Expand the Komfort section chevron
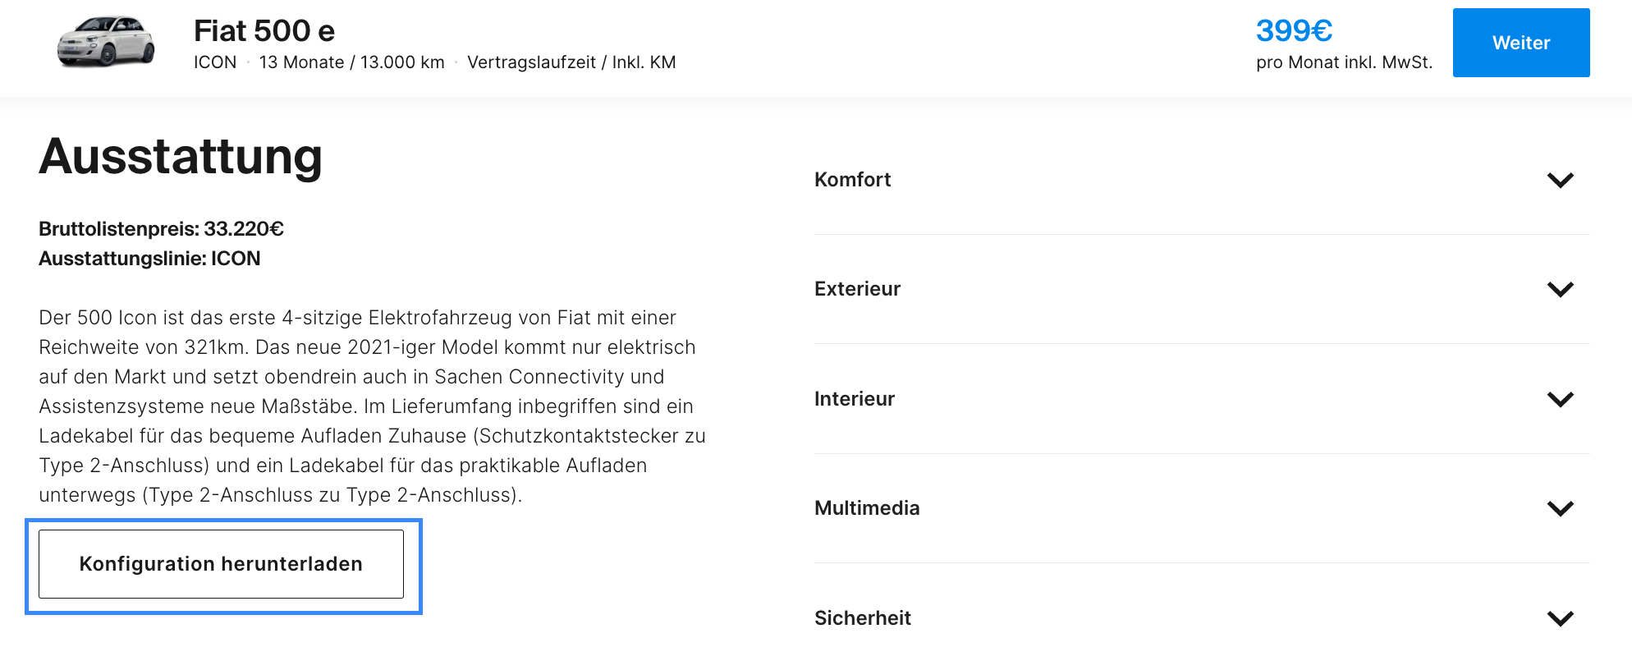The height and width of the screenshot is (670, 1632). [1560, 180]
